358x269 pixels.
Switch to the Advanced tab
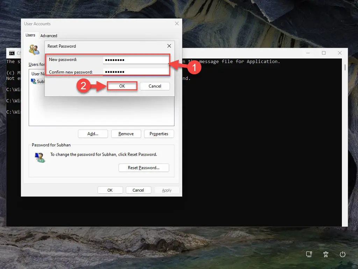coord(49,35)
